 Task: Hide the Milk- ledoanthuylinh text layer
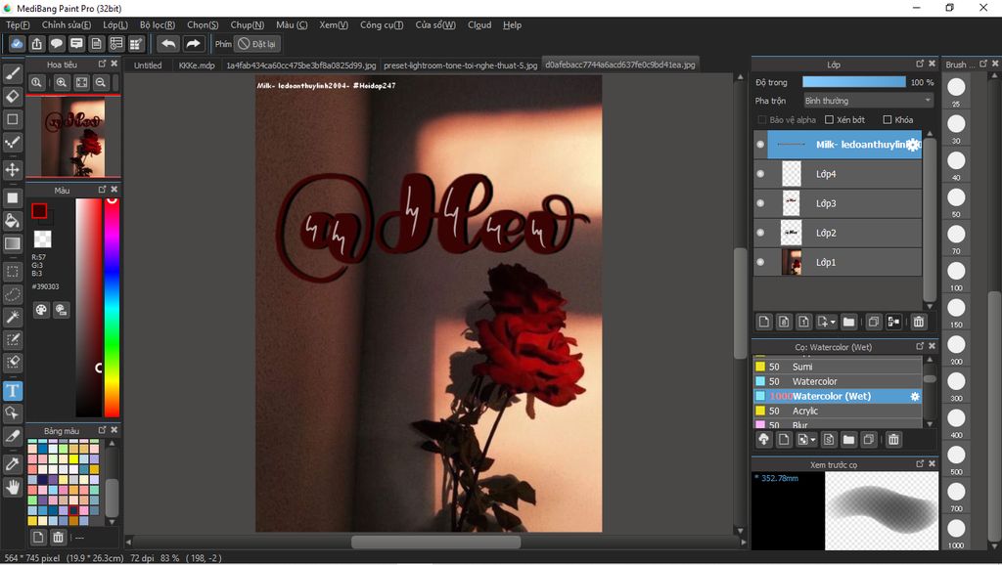click(760, 145)
